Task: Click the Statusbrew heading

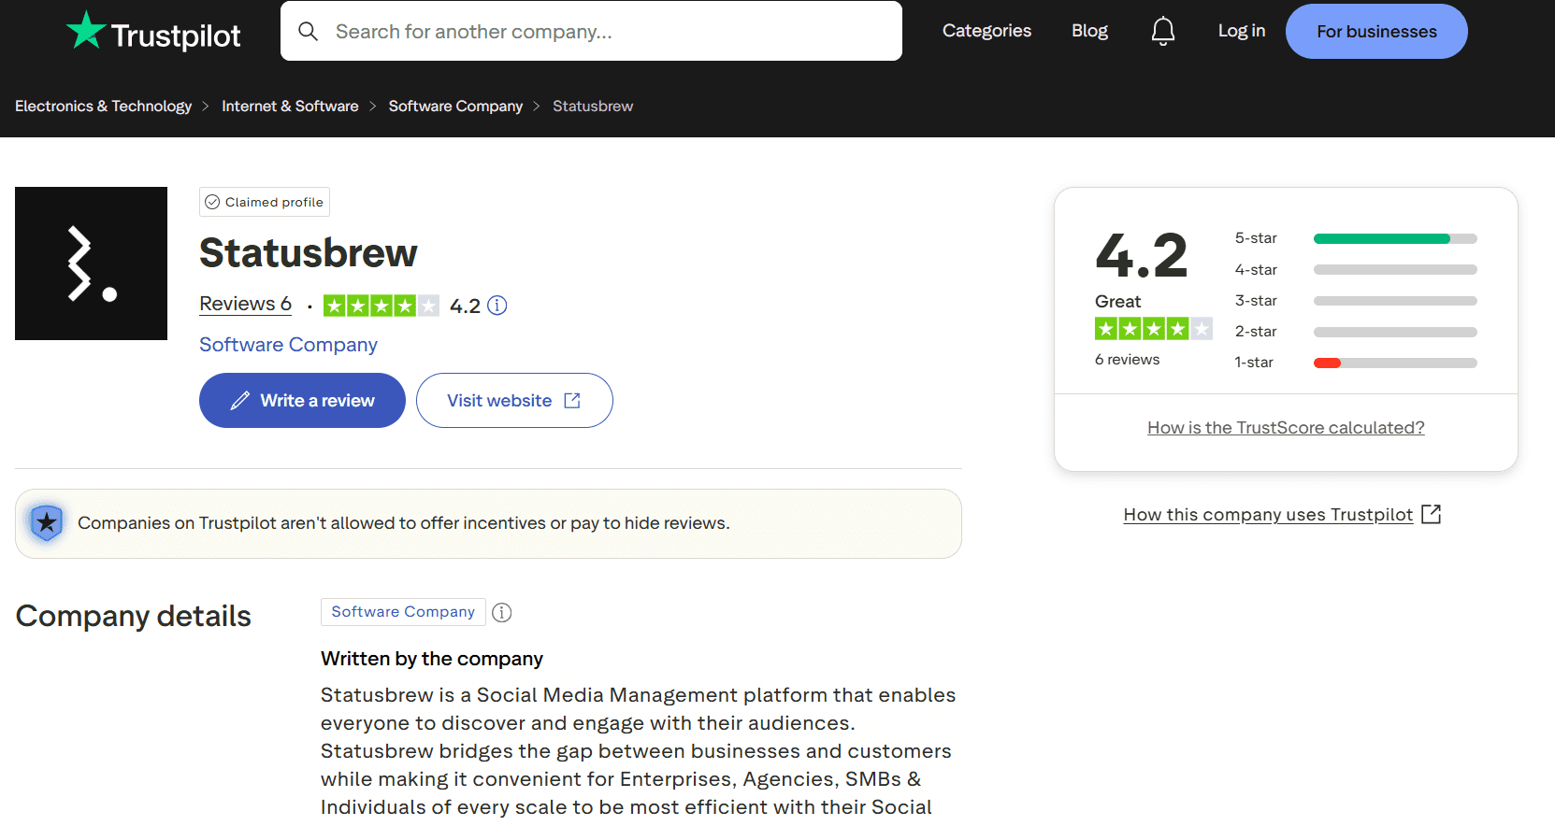Action: click(x=308, y=253)
